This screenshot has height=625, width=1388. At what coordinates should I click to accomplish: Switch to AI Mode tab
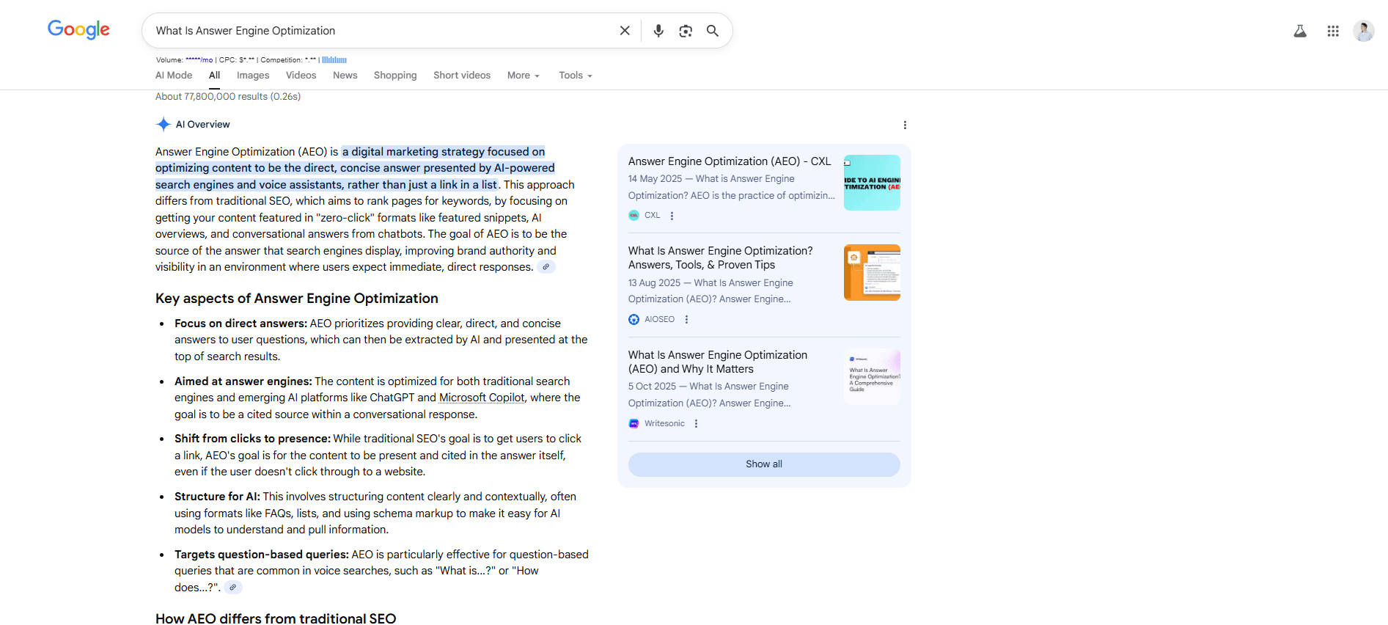coord(174,76)
